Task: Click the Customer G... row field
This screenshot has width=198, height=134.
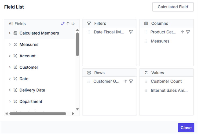Action: point(106,81)
